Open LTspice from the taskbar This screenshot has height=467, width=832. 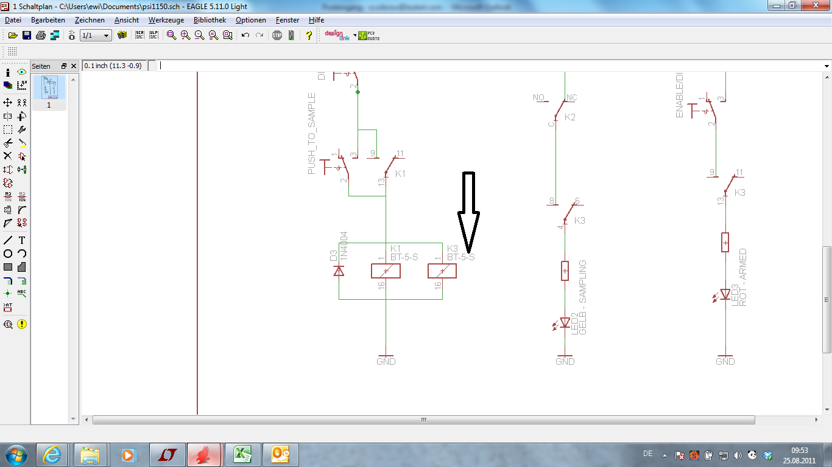pos(167,454)
